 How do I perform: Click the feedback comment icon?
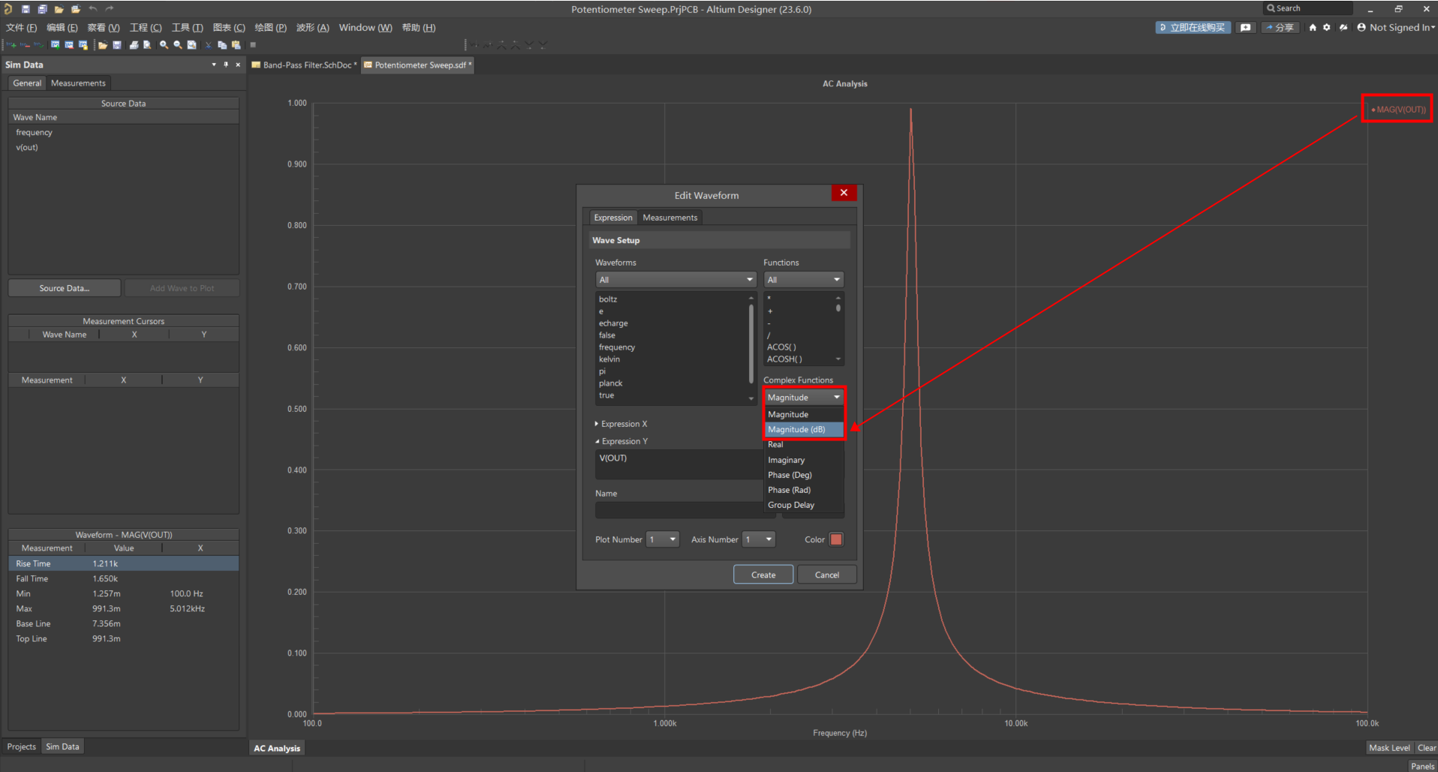[x=1246, y=28]
